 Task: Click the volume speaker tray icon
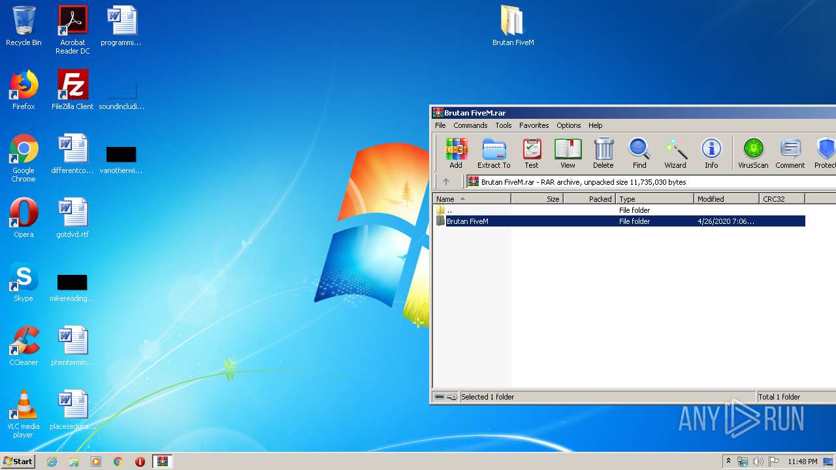pos(758,462)
